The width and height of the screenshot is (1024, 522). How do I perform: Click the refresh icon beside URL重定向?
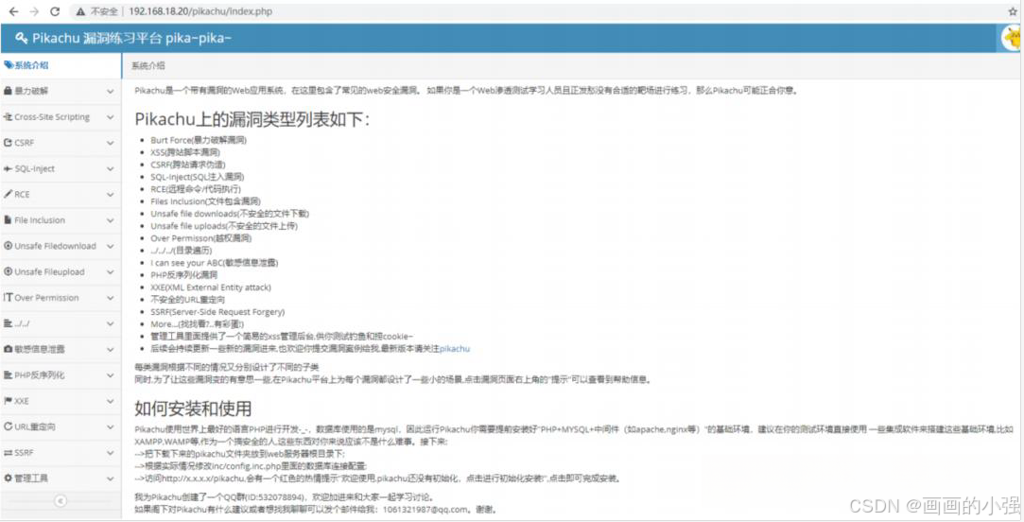(x=8, y=426)
